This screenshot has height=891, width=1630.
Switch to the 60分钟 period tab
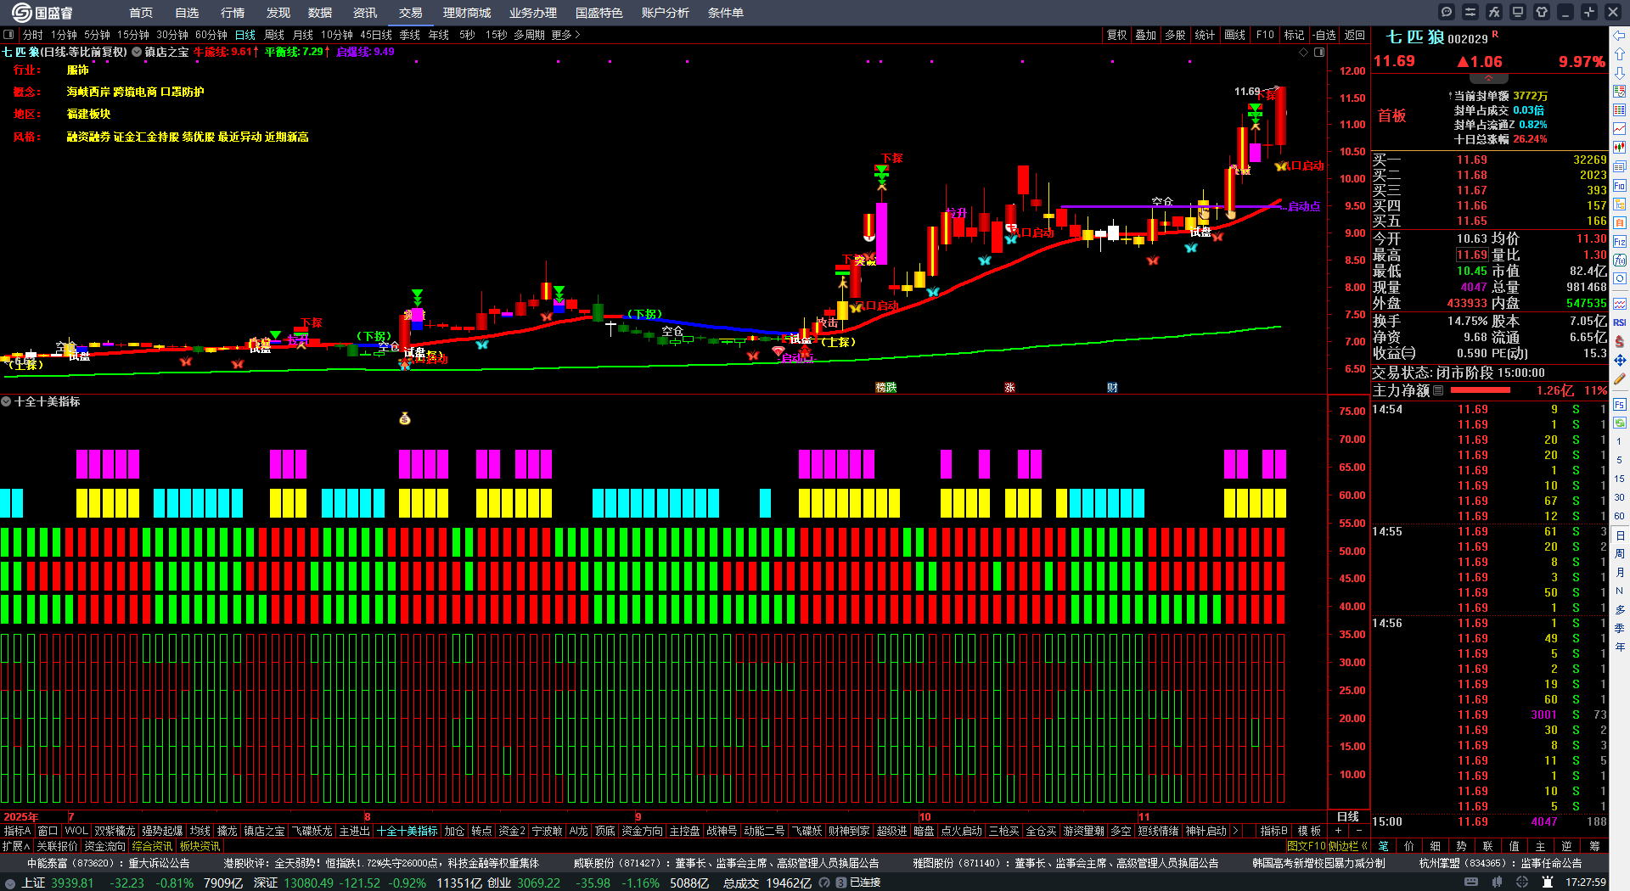coord(211,35)
